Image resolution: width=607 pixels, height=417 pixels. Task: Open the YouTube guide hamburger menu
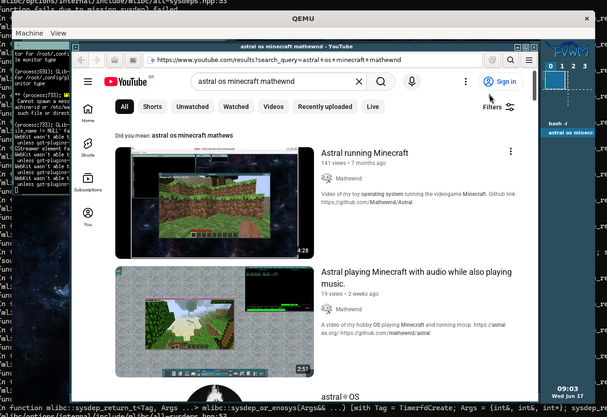(88, 82)
